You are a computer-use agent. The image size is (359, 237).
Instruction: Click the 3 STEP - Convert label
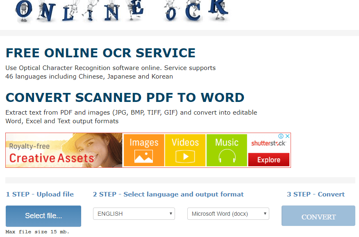316,194
